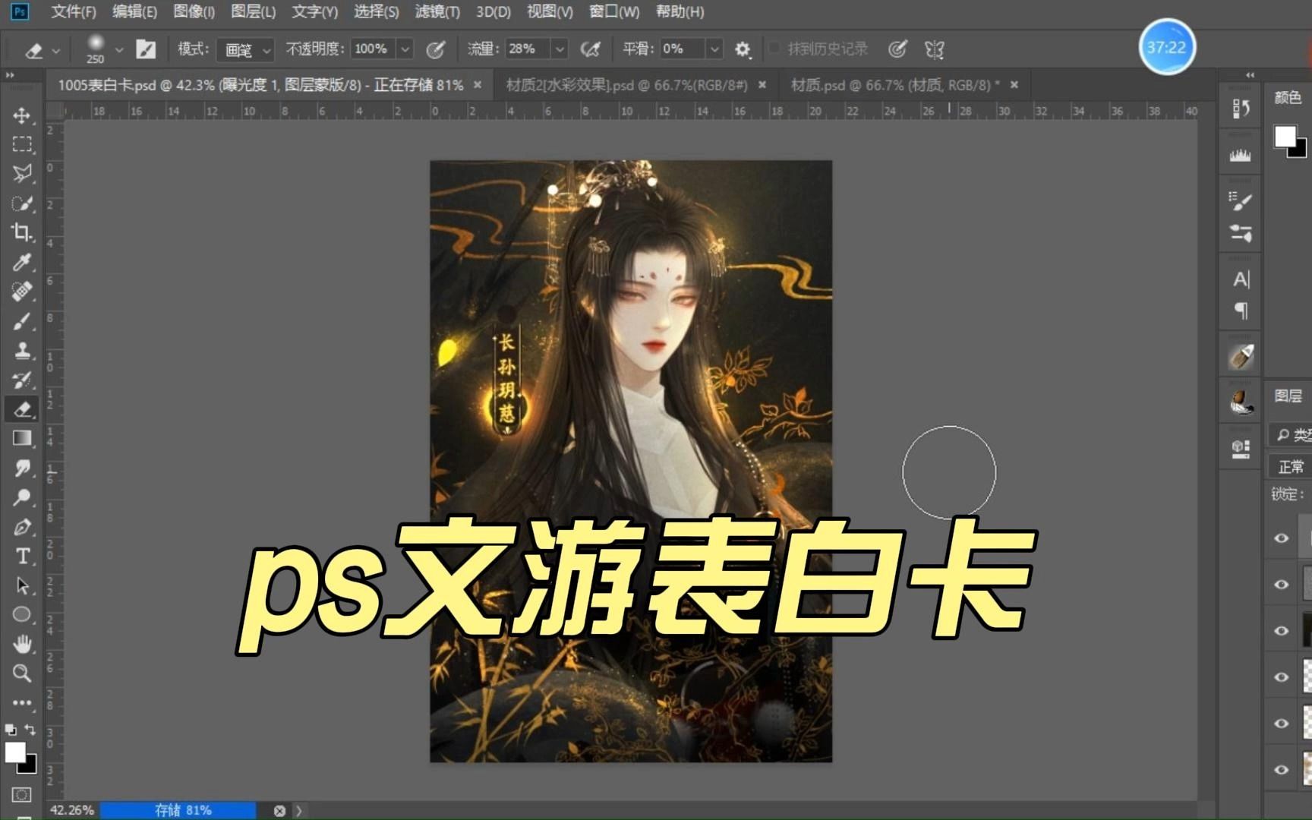Select the Quick Selection tool
1312x820 pixels.
21,203
